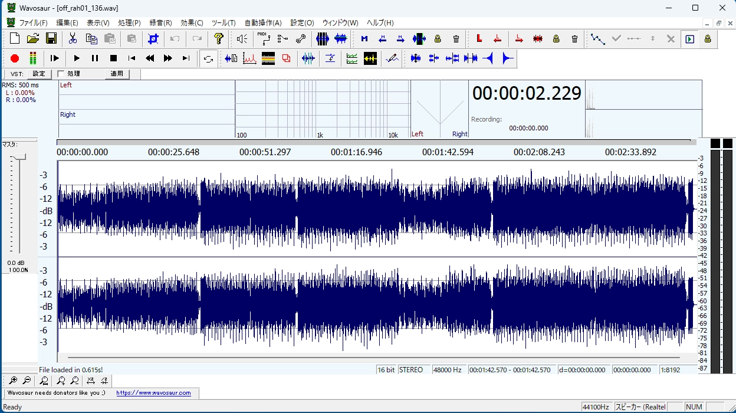The image size is (736, 413).
Task: Click the timeline at 00:01:16.946 marker
Action: point(356,152)
